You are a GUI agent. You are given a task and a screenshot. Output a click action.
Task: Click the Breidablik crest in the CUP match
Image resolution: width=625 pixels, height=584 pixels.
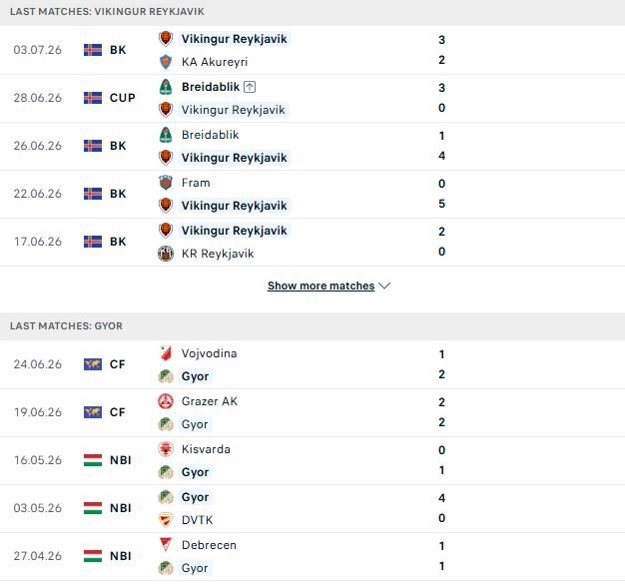point(166,87)
